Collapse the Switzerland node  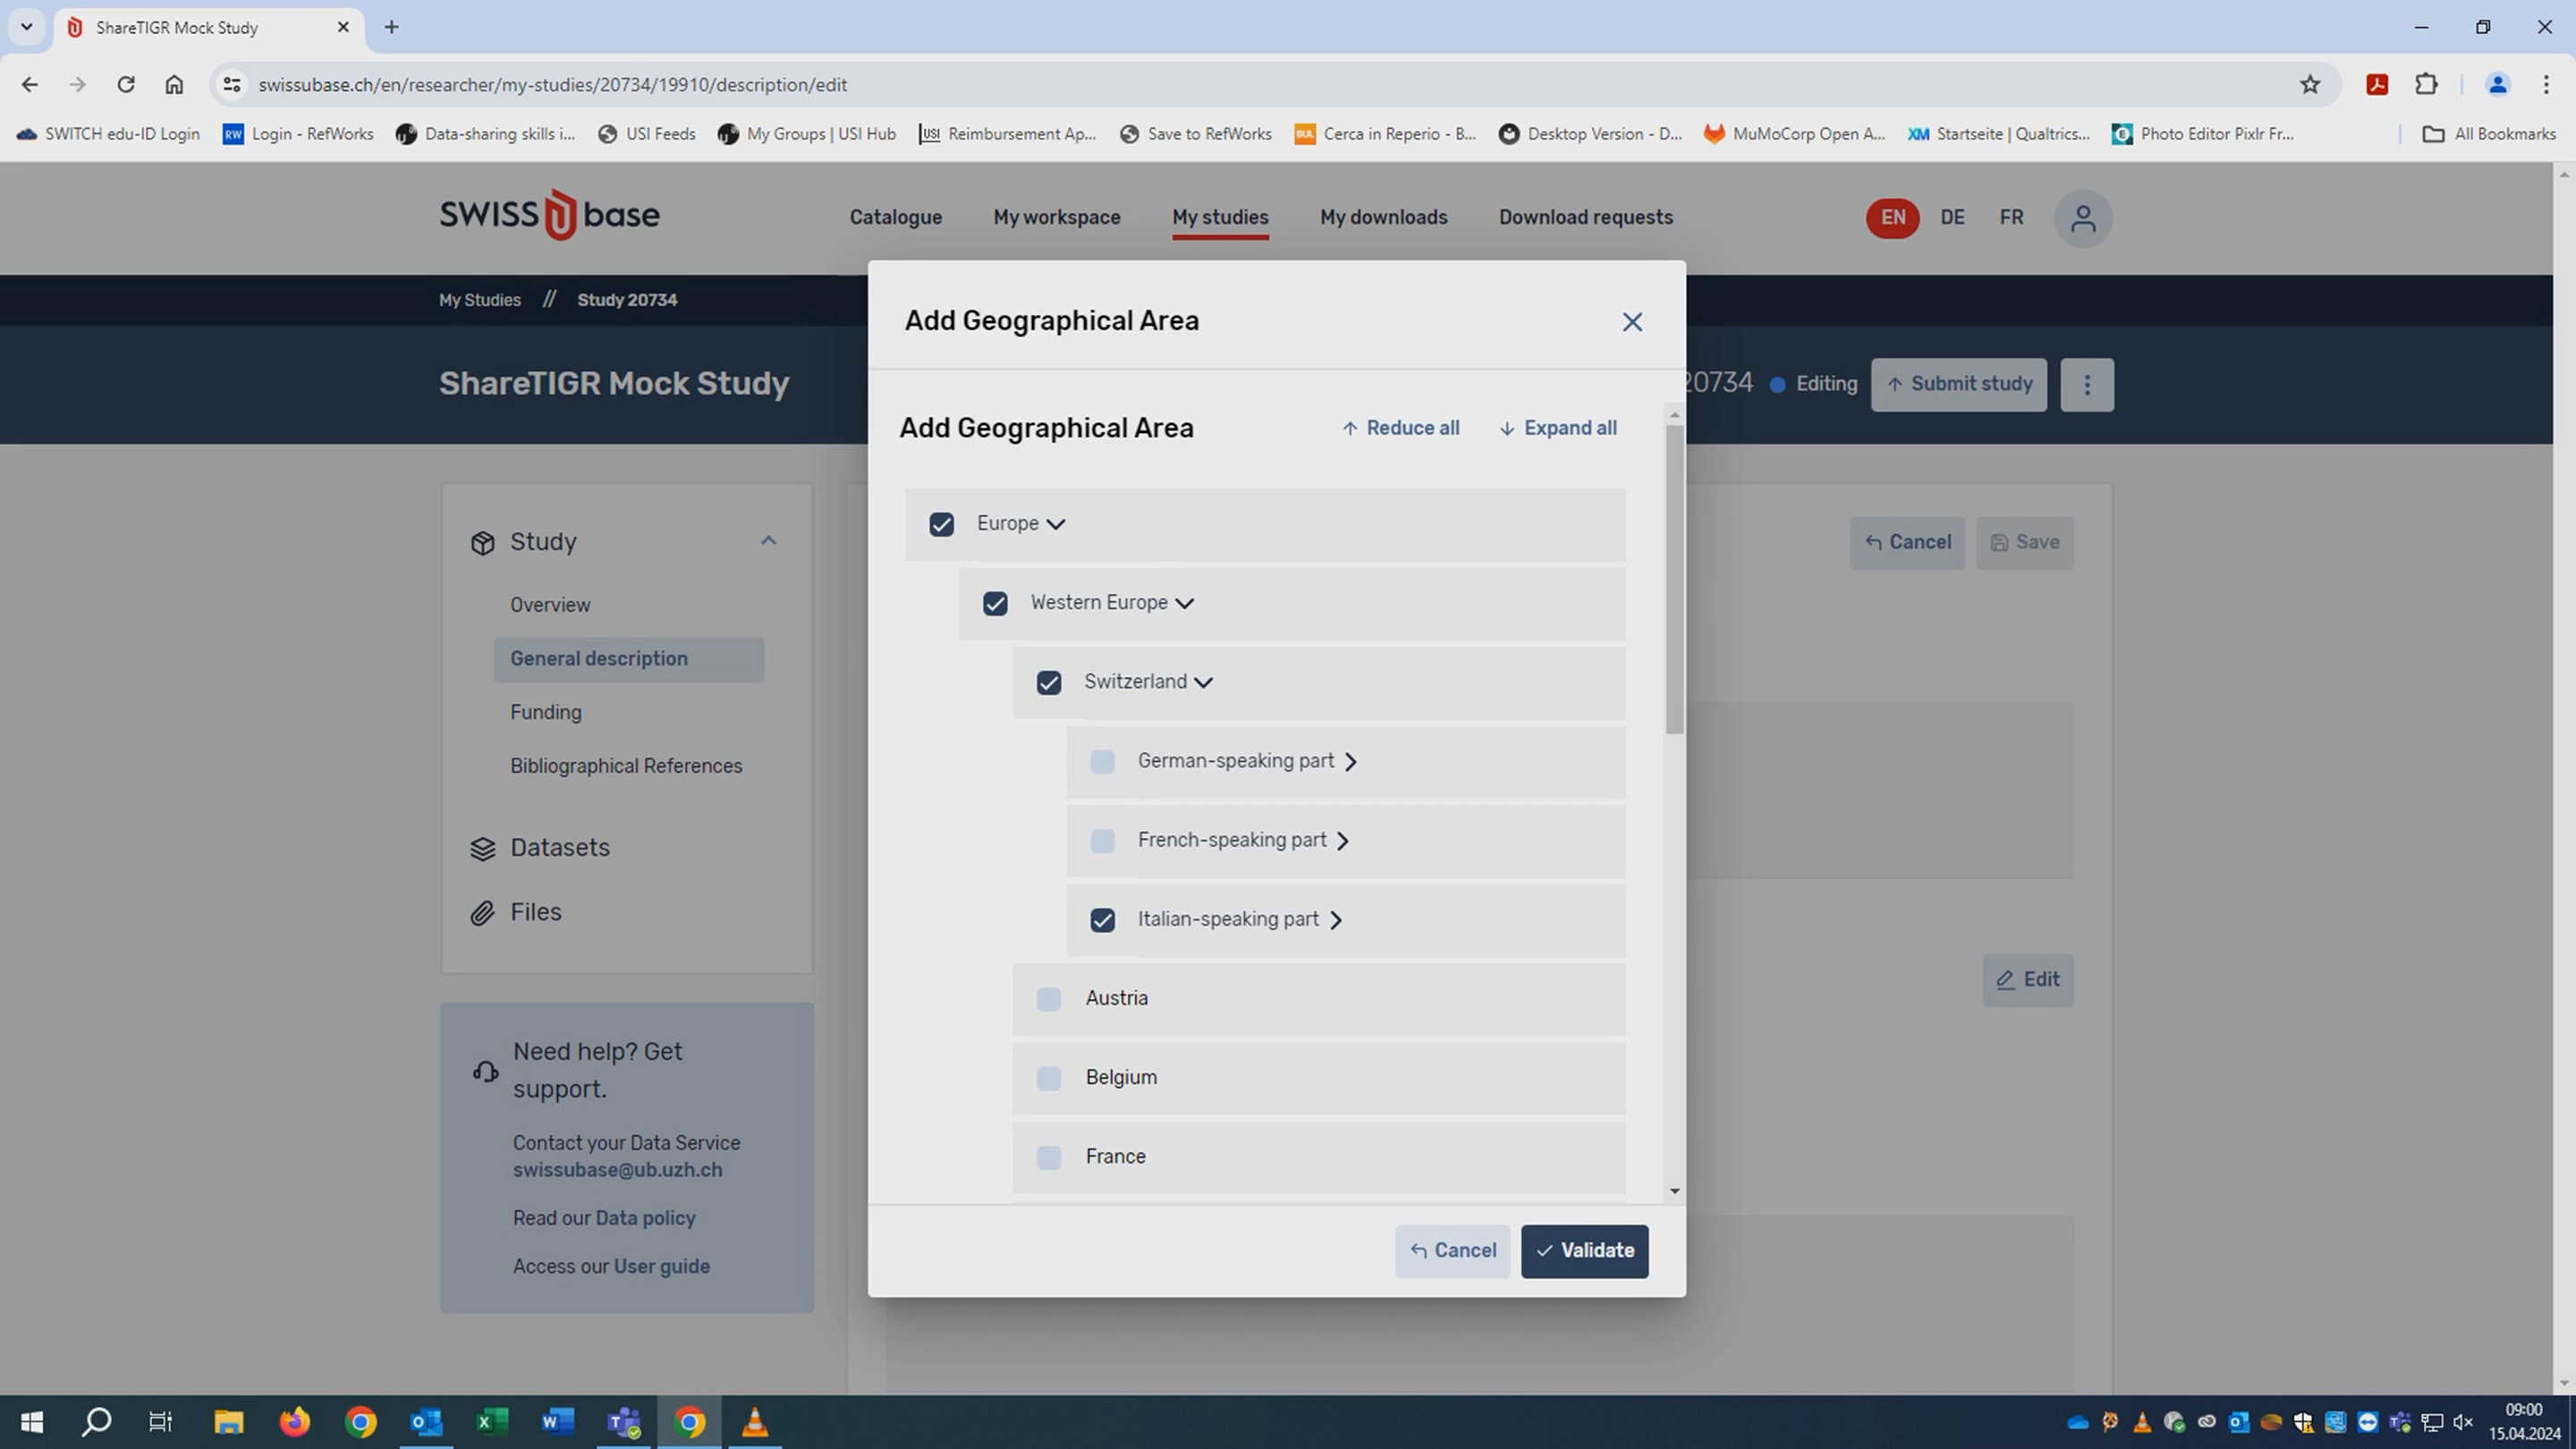[x=1204, y=682]
